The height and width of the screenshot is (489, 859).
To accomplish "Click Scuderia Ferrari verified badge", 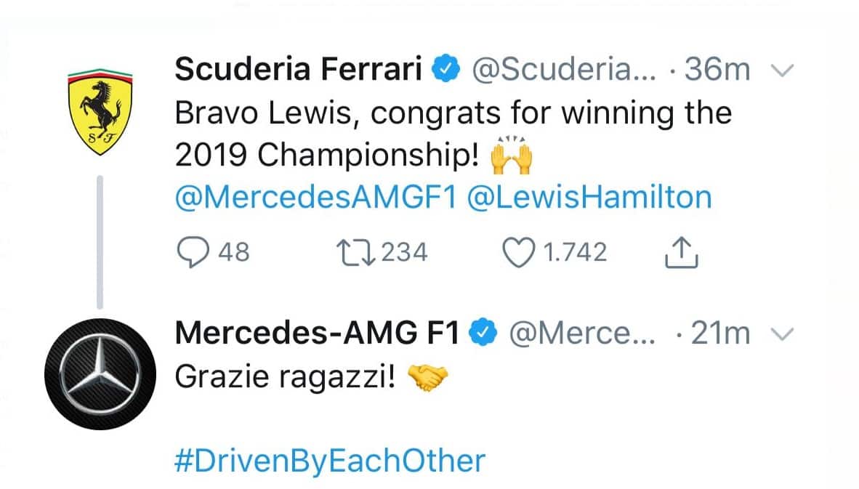I will (x=445, y=70).
